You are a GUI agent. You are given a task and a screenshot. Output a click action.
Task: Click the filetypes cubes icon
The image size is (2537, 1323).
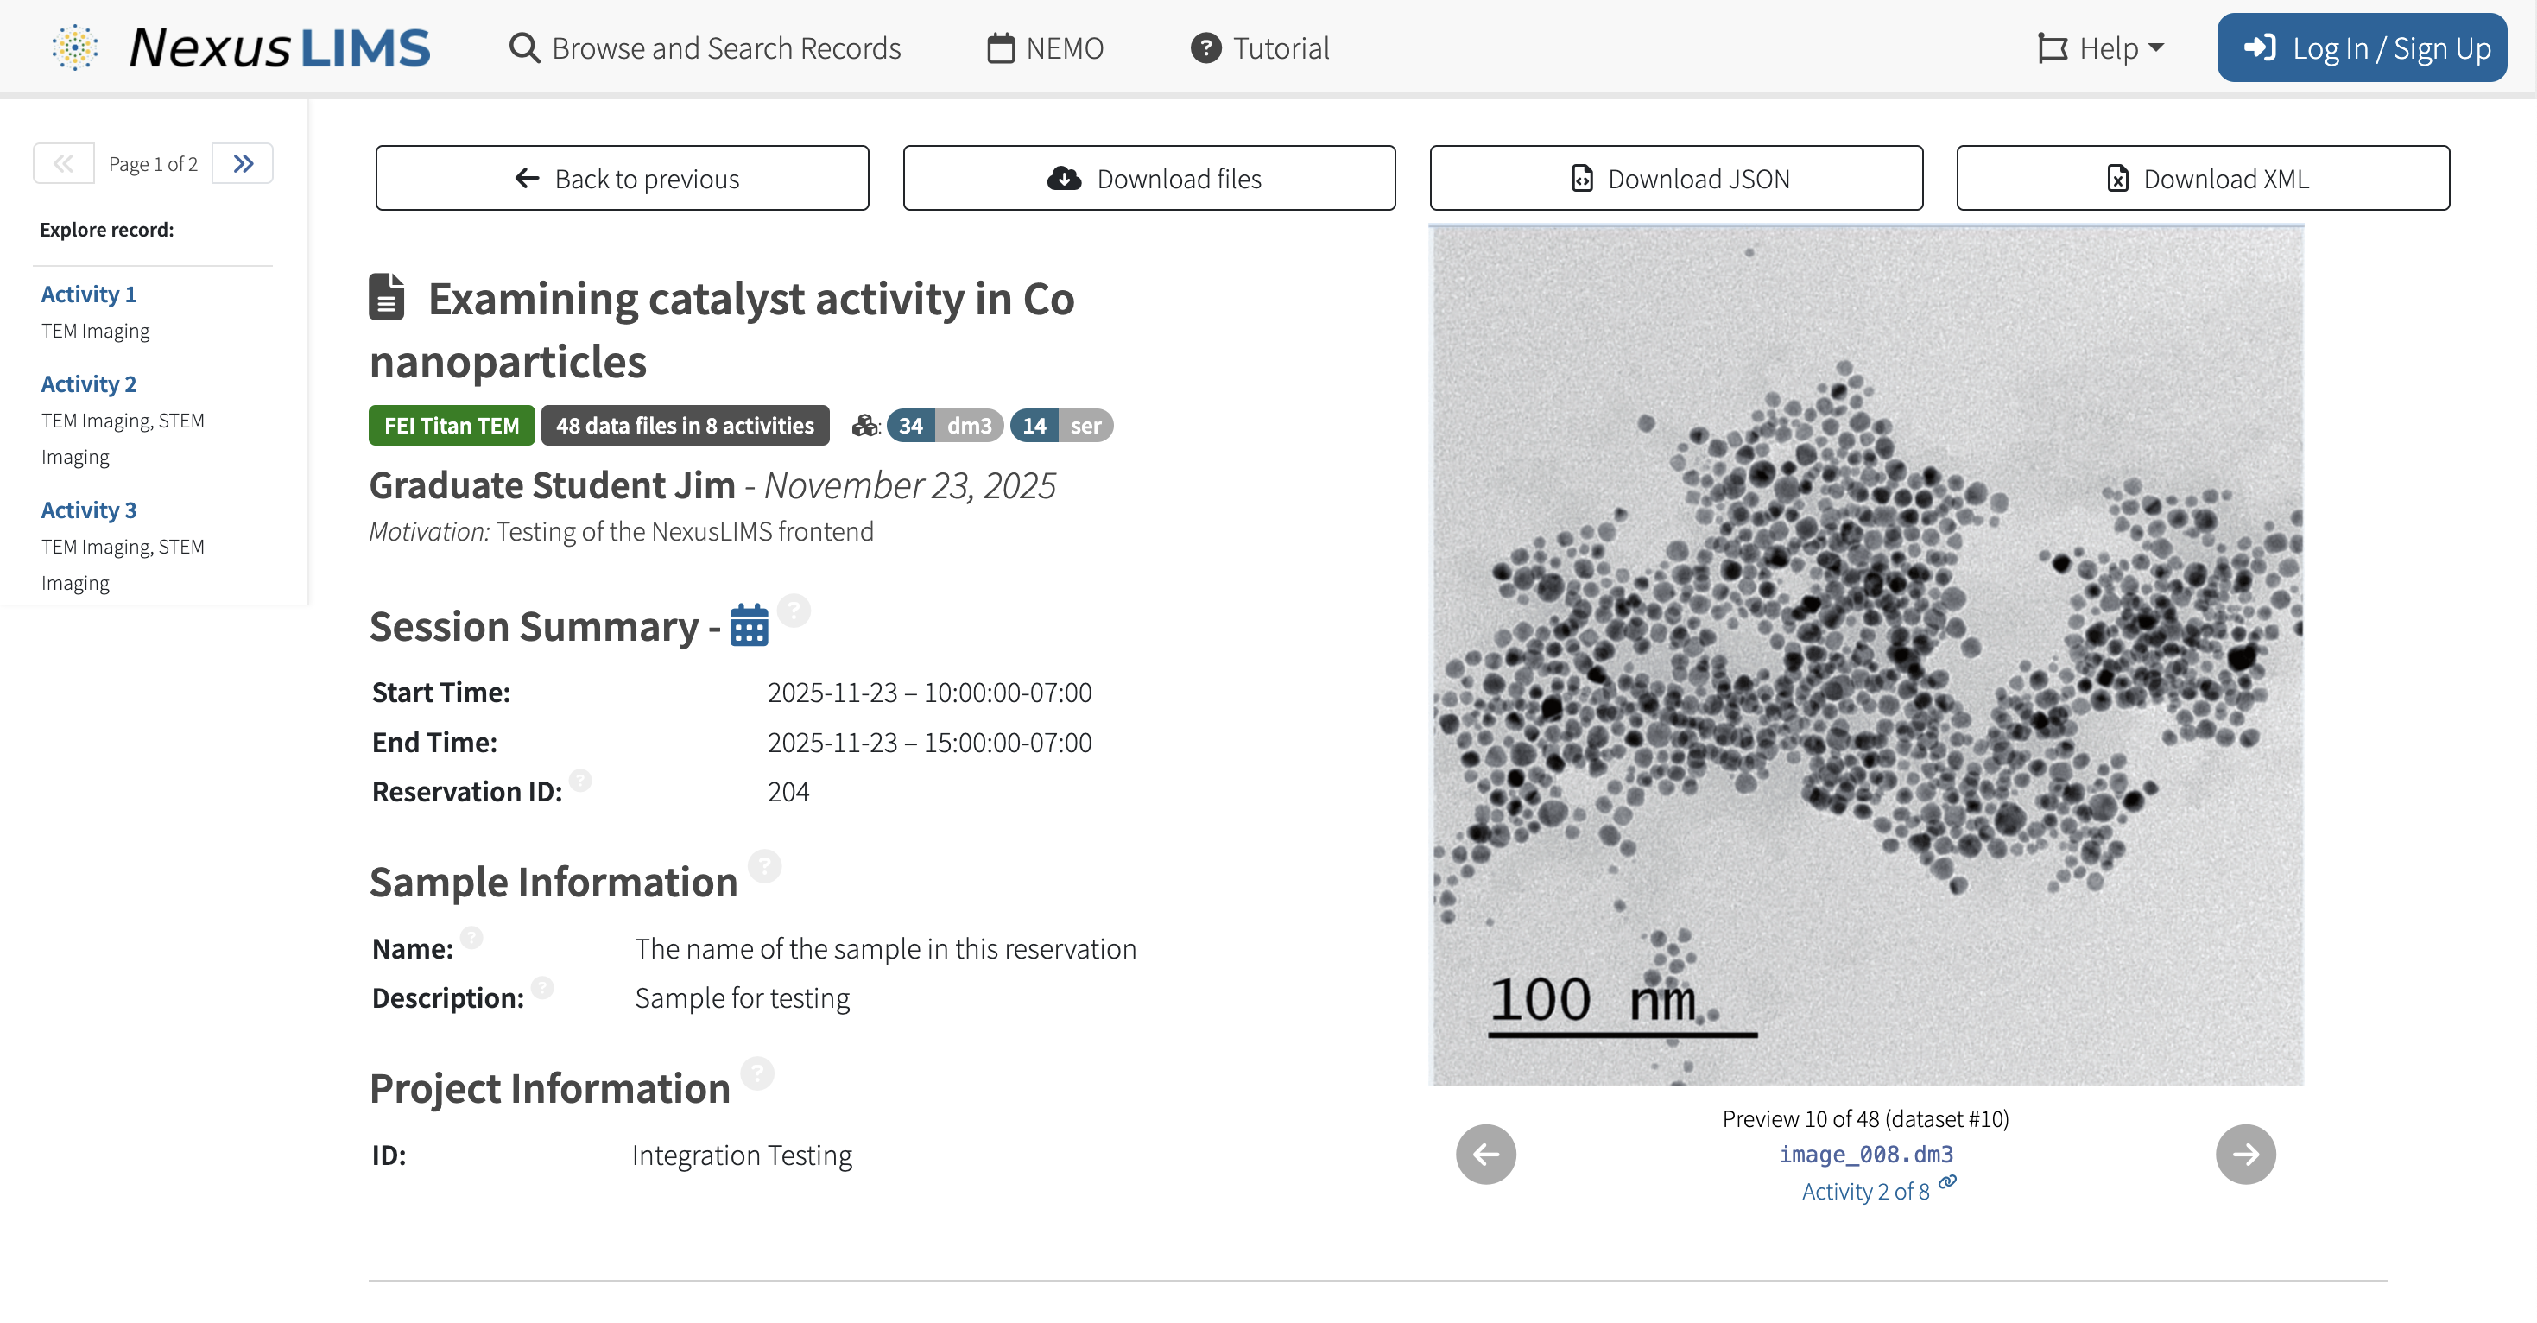864,426
